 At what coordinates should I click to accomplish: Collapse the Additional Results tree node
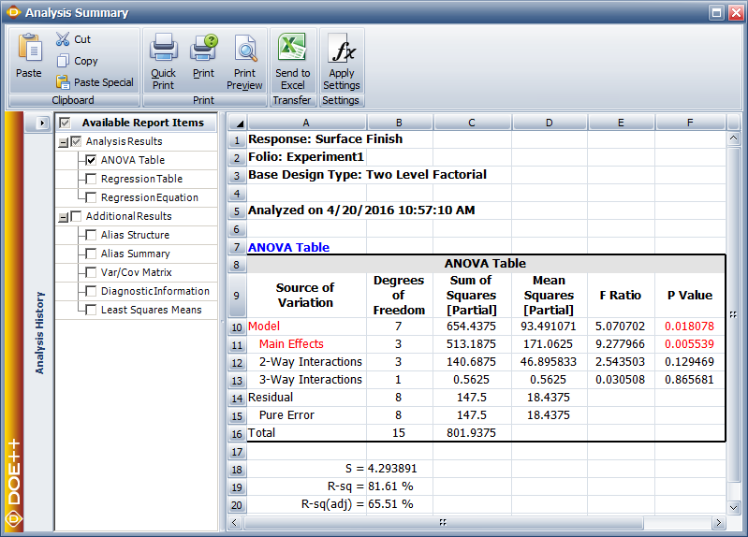63,217
